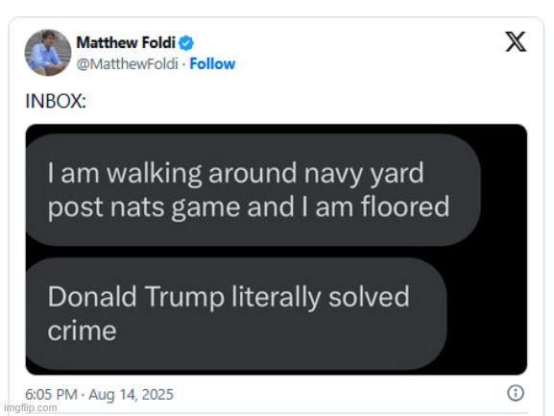Click the word crime in second message
The height and width of the screenshot is (416, 554).
(x=82, y=330)
